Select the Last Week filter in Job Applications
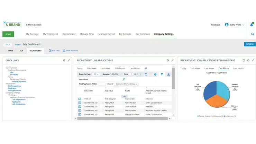Image resolution: width=256 pixels, height=144 pixels. [x=106, y=68]
